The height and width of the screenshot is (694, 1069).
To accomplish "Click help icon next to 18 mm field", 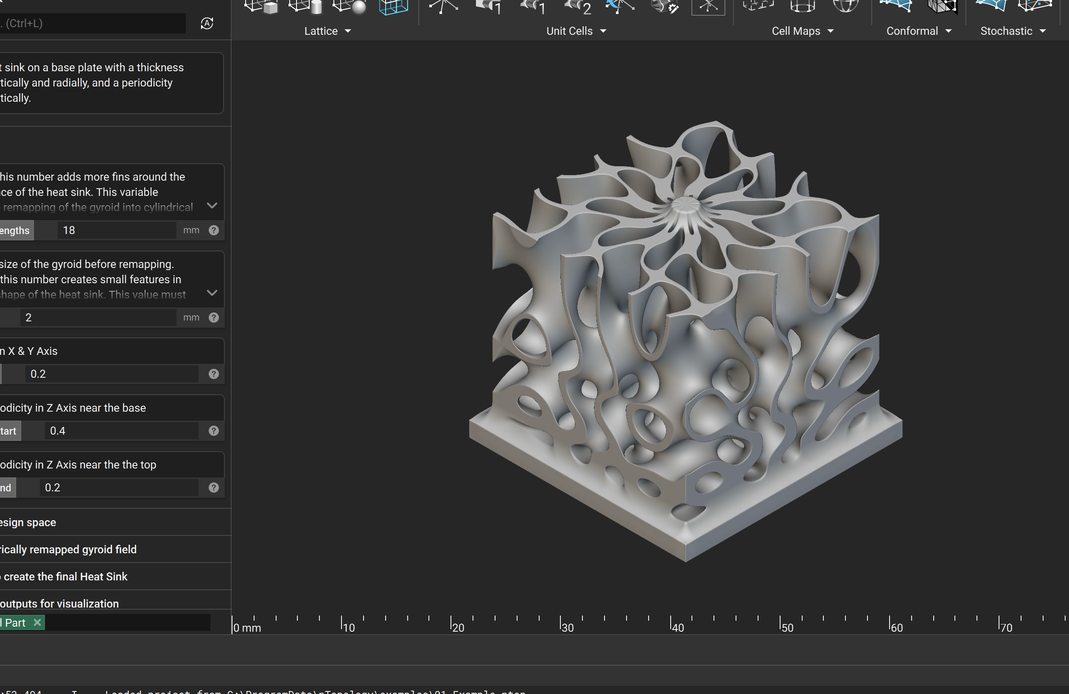I will pyautogui.click(x=214, y=230).
